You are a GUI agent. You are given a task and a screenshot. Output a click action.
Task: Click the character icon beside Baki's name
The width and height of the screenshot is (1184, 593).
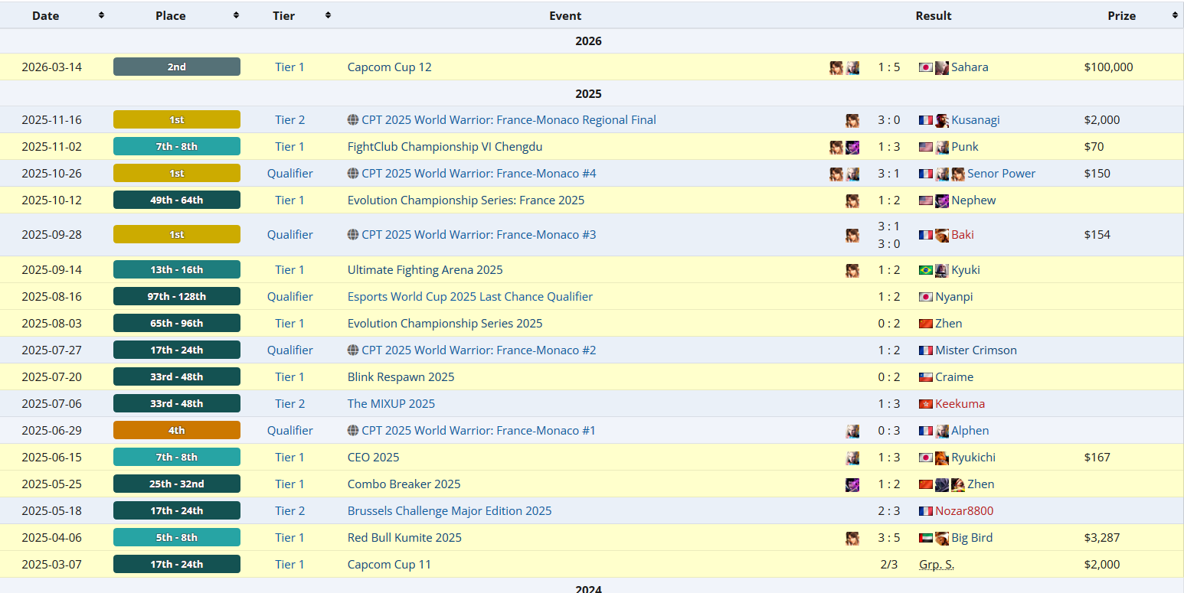click(942, 235)
